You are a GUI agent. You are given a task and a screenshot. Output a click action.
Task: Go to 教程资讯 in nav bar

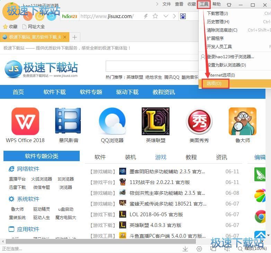point(164,92)
